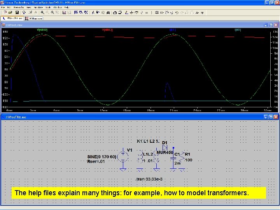This screenshot has width=280, height=210.
Task: Select the Drag tool in the toolbar
Action: [x=171, y=12]
